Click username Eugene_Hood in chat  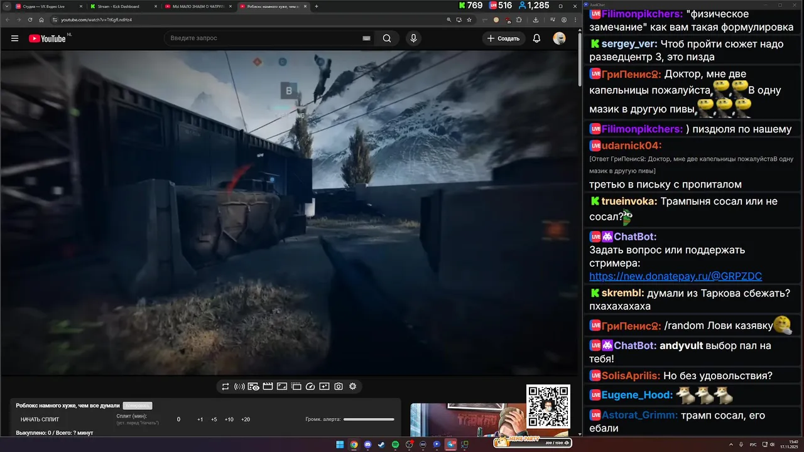[637, 395]
